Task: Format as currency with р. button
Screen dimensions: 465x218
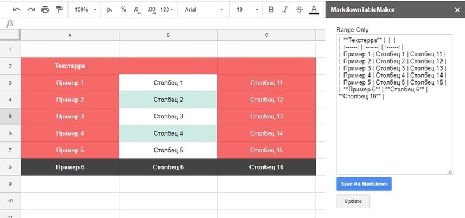Action: pos(109,9)
